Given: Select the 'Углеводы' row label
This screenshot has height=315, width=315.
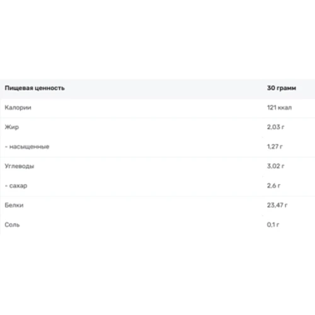Looking at the screenshot, I should pos(20,166).
